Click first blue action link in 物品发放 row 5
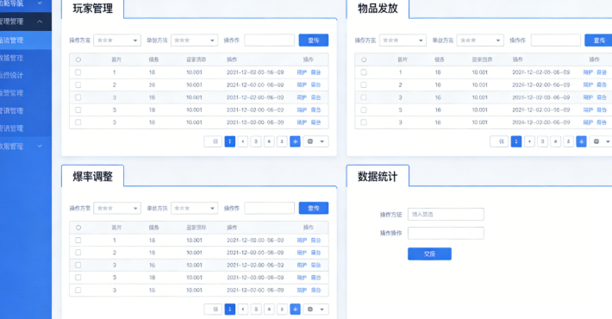The image size is (612, 319). tap(588, 122)
